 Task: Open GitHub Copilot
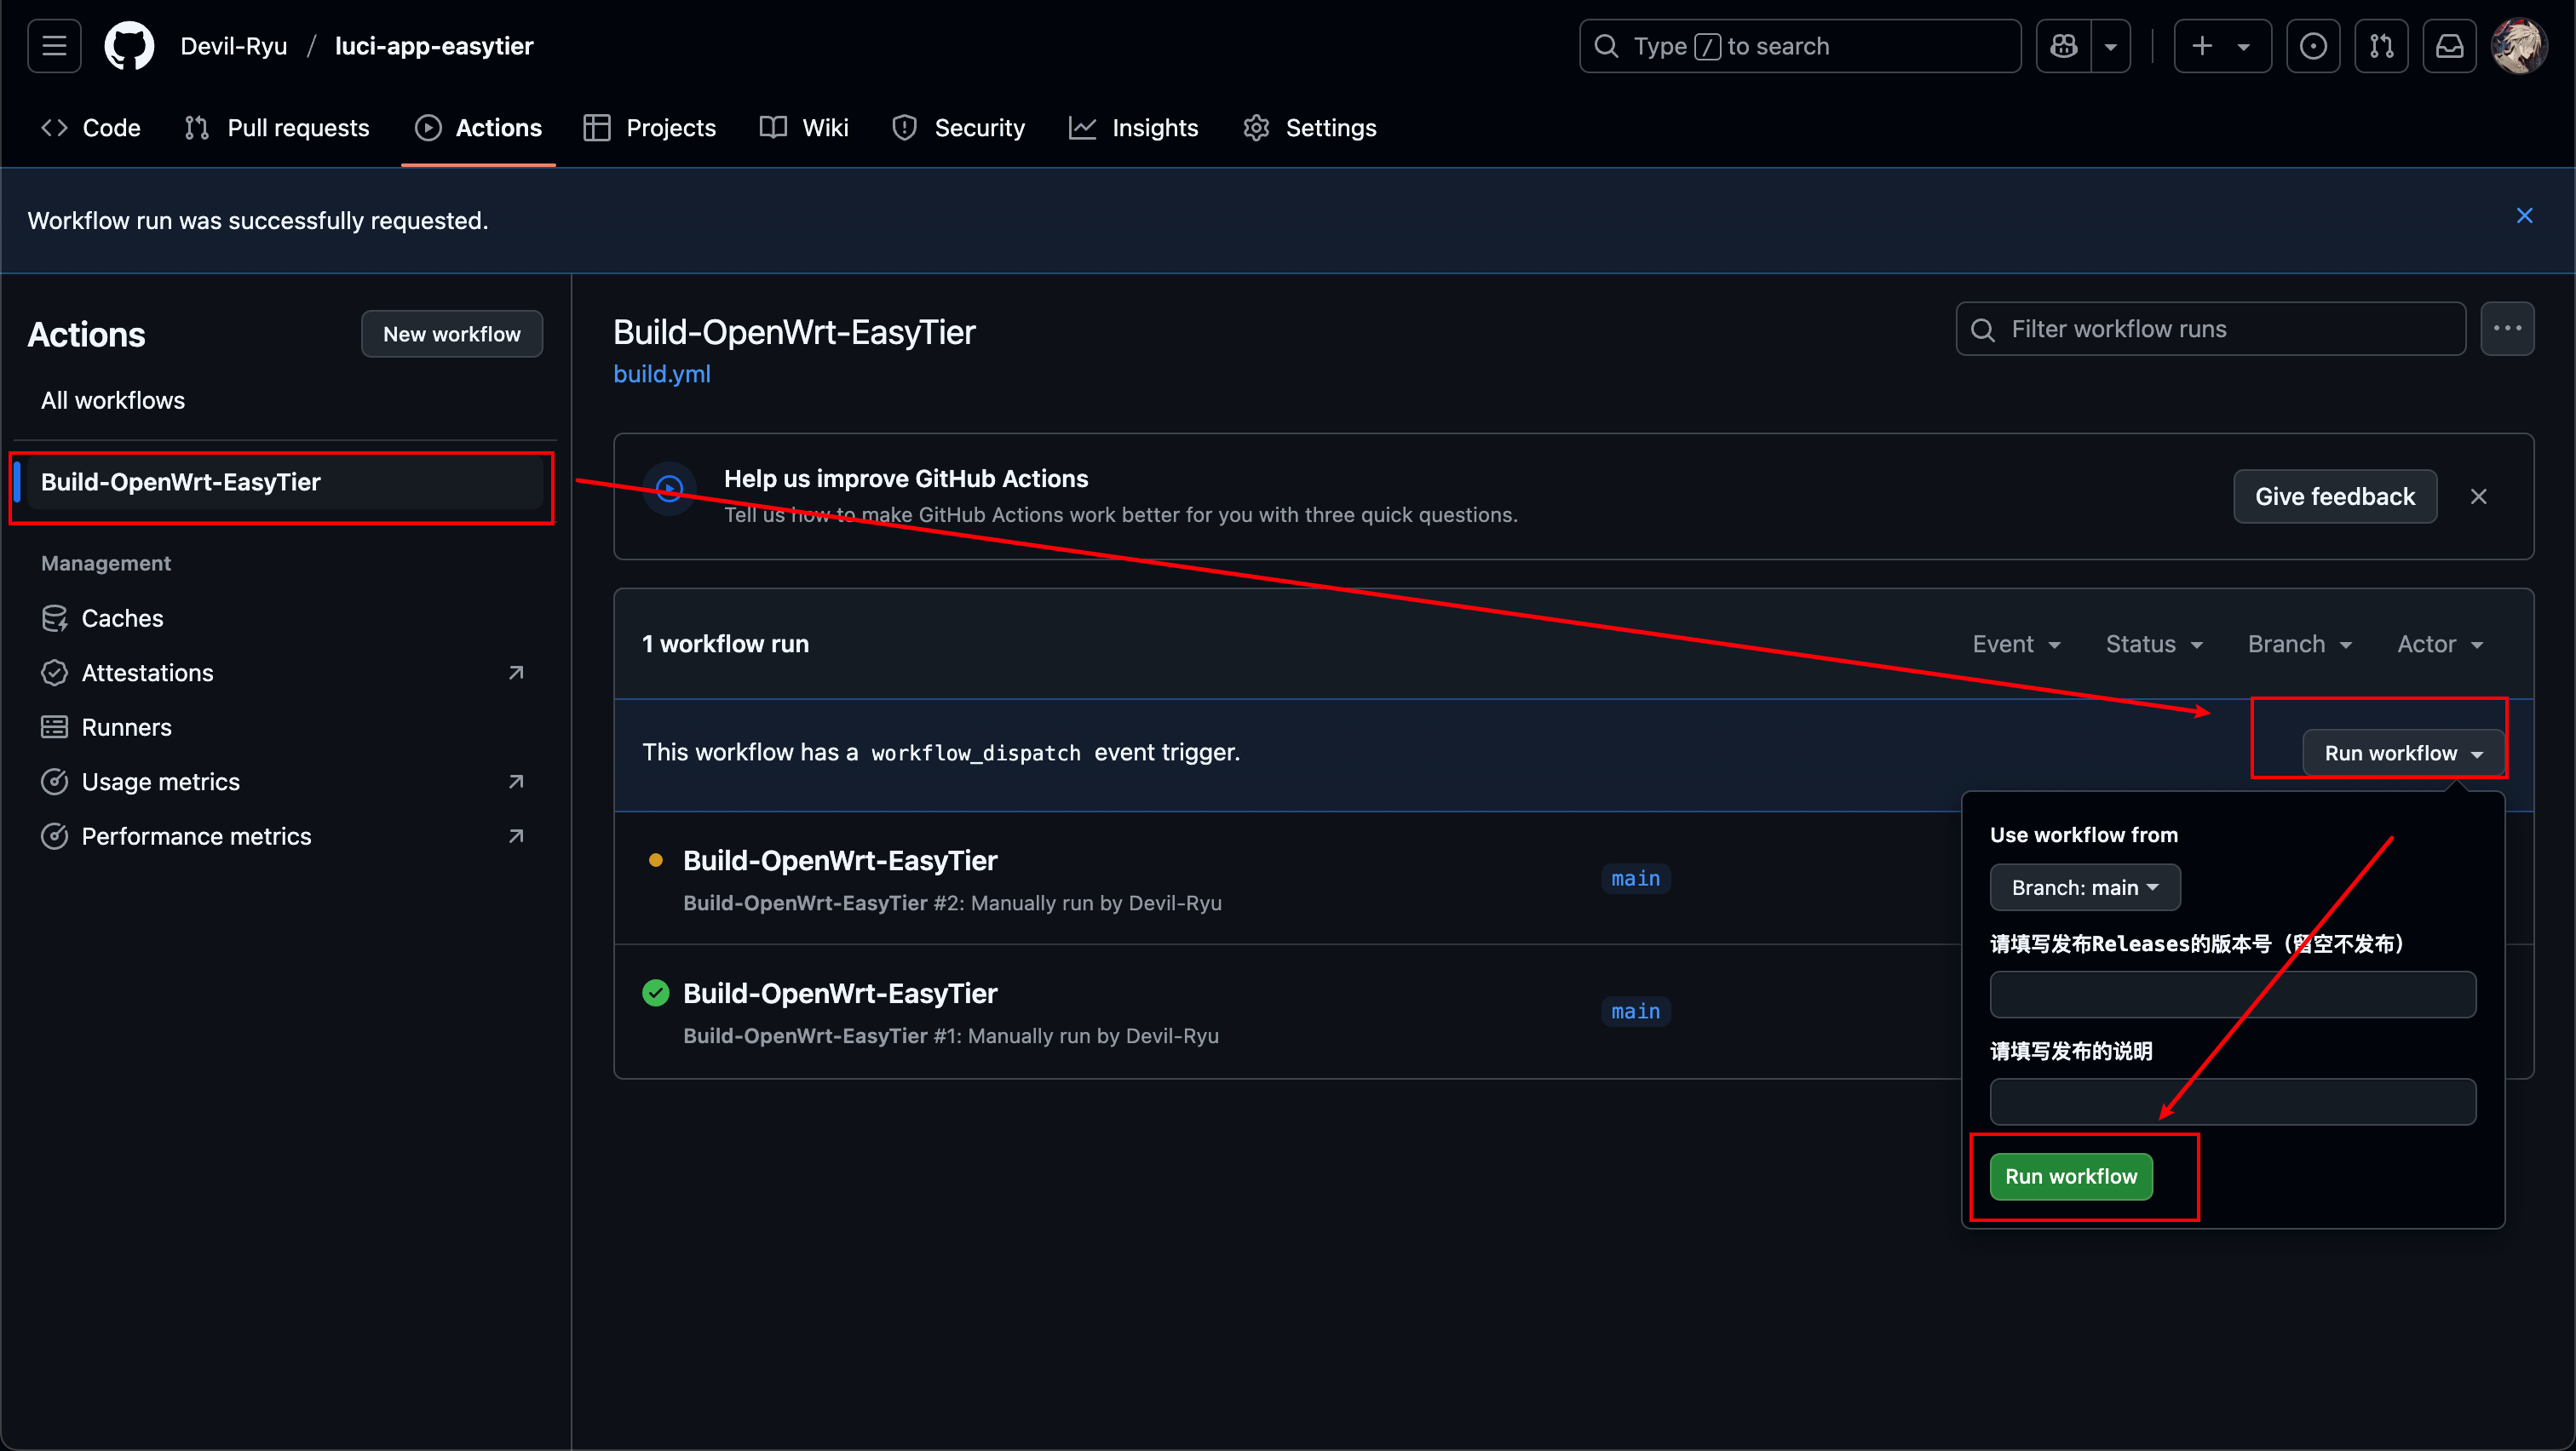[x=2062, y=45]
